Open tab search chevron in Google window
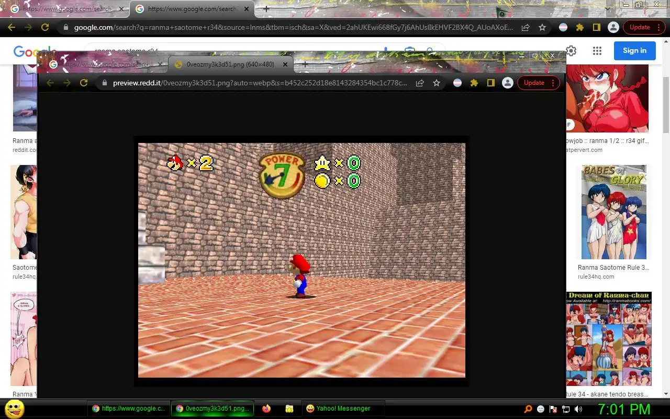The height and width of the screenshot is (419, 670). [x=607, y=9]
